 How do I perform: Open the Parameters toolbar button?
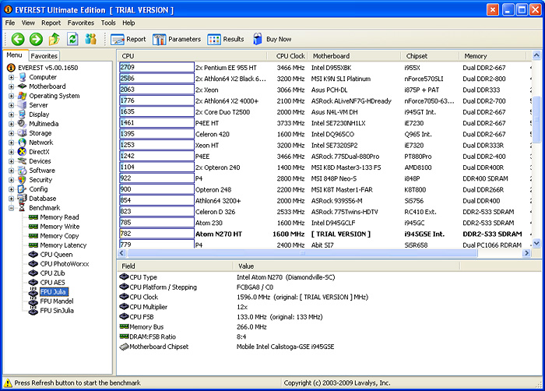(x=177, y=39)
